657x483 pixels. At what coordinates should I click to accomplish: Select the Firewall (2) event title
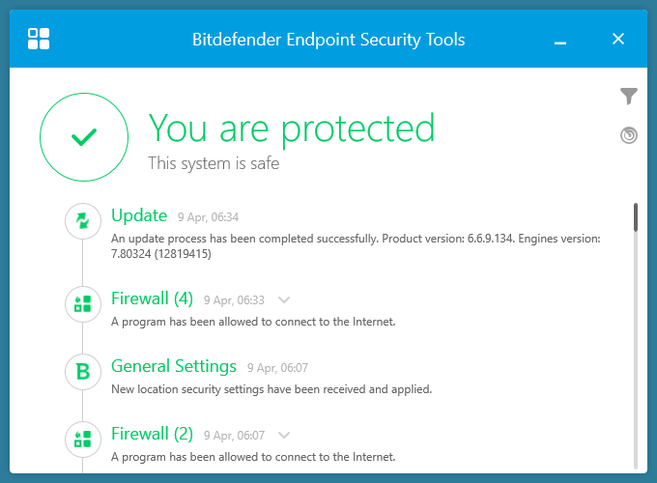click(152, 434)
